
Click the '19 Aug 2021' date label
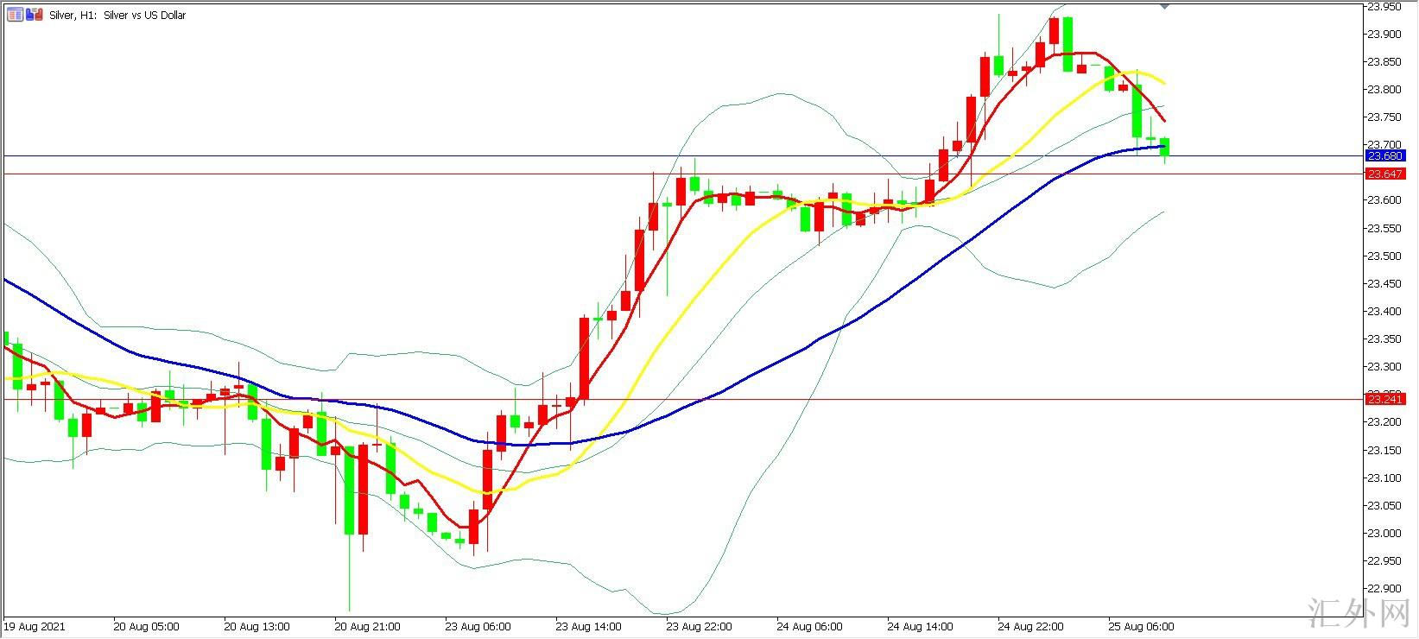point(35,626)
